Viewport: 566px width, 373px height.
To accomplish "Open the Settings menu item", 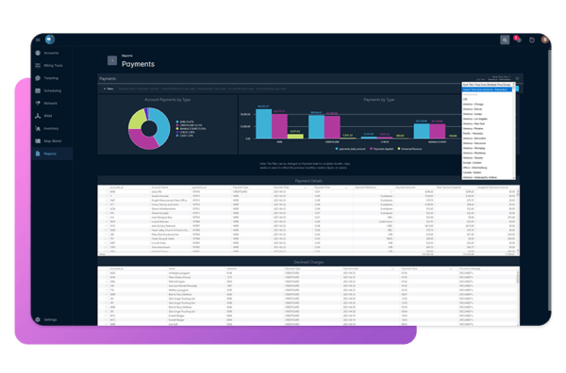I will 50,319.
